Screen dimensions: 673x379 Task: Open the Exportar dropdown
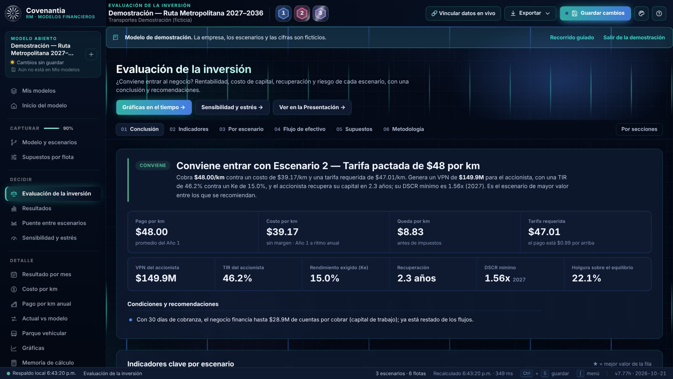(530, 13)
